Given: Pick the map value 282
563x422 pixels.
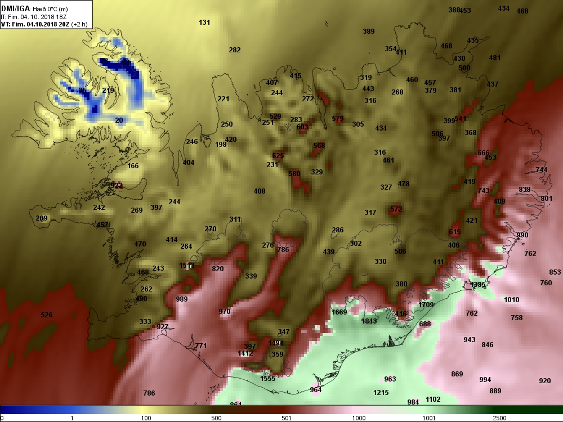Looking at the screenshot, I should tap(234, 50).
